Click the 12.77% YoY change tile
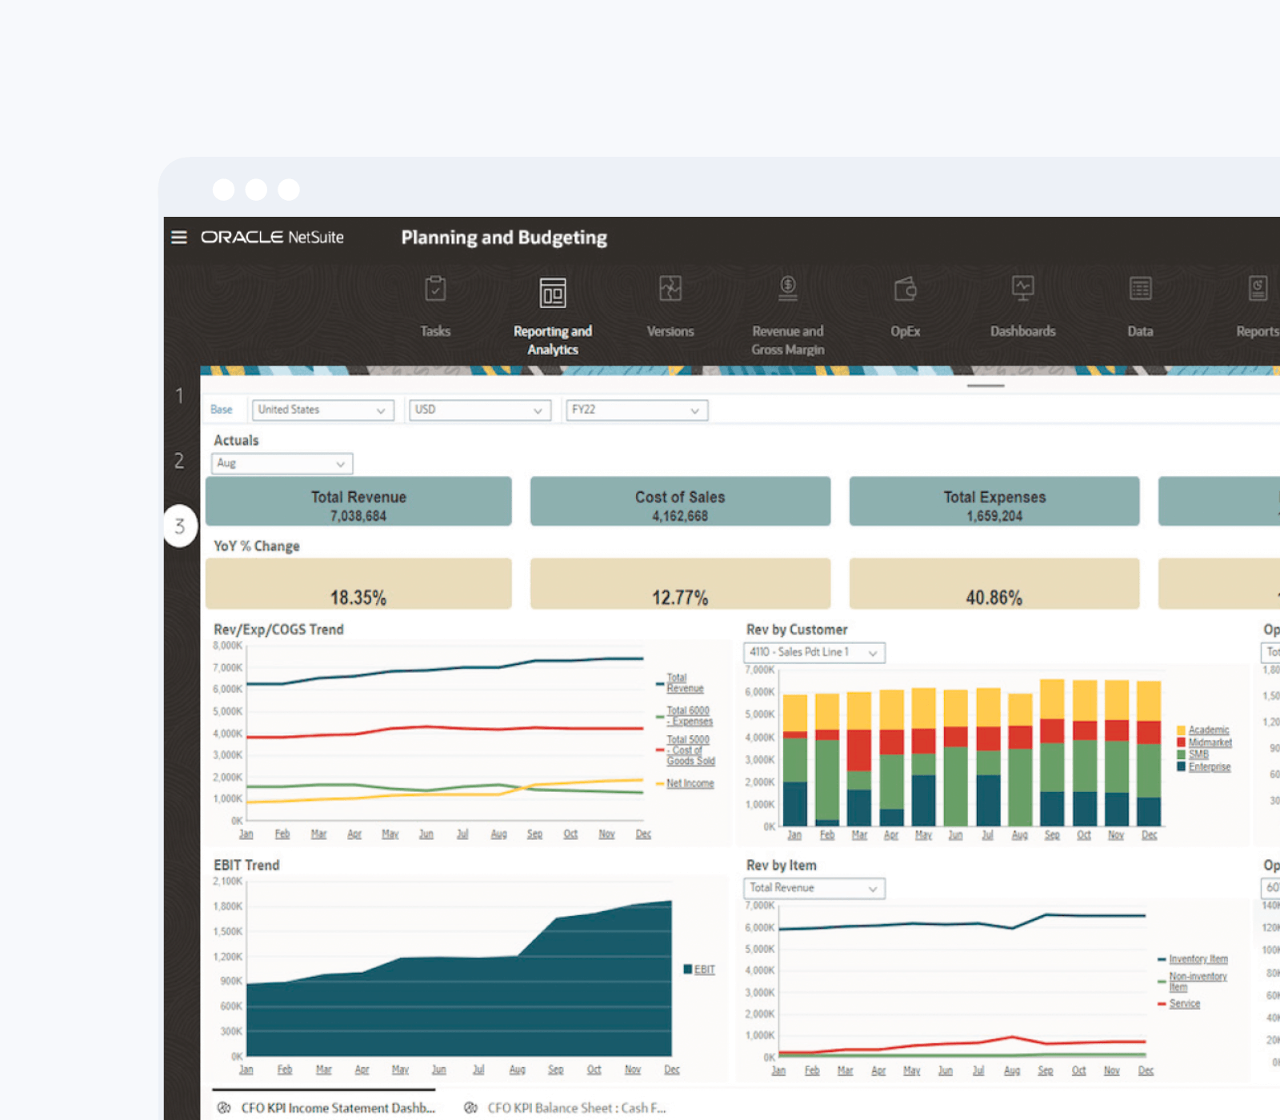Image resolution: width=1280 pixels, height=1120 pixels. click(x=680, y=584)
